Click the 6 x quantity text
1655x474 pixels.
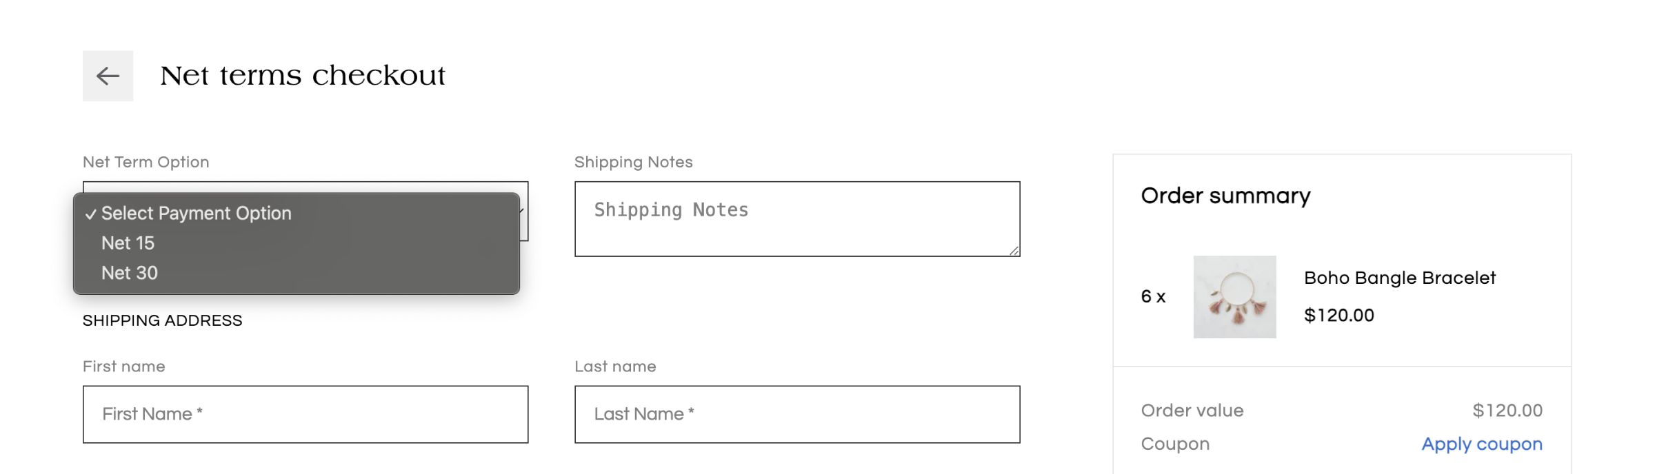1153,297
